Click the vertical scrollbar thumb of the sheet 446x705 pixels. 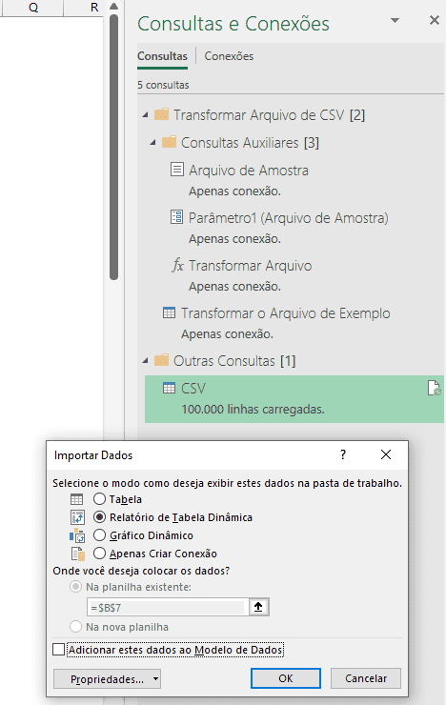click(x=113, y=147)
